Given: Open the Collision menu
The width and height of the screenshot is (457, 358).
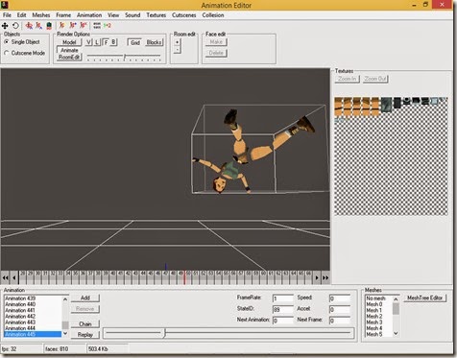Looking at the screenshot, I should (x=213, y=15).
